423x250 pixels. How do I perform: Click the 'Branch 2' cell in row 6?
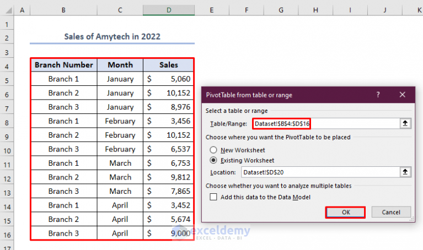(x=64, y=93)
